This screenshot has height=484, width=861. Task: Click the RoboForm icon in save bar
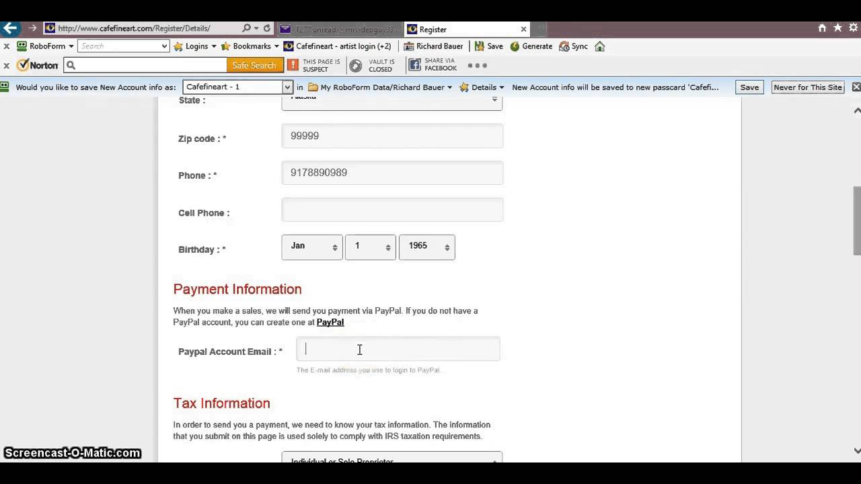(x=5, y=87)
